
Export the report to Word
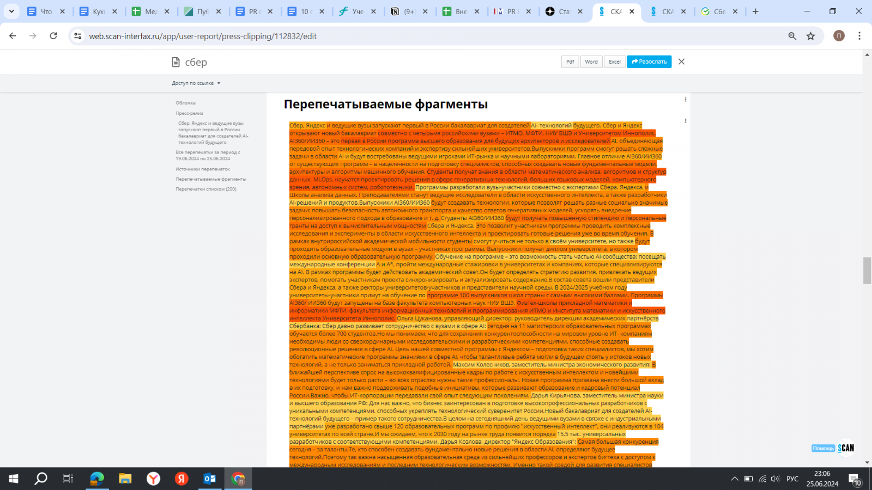[591, 62]
